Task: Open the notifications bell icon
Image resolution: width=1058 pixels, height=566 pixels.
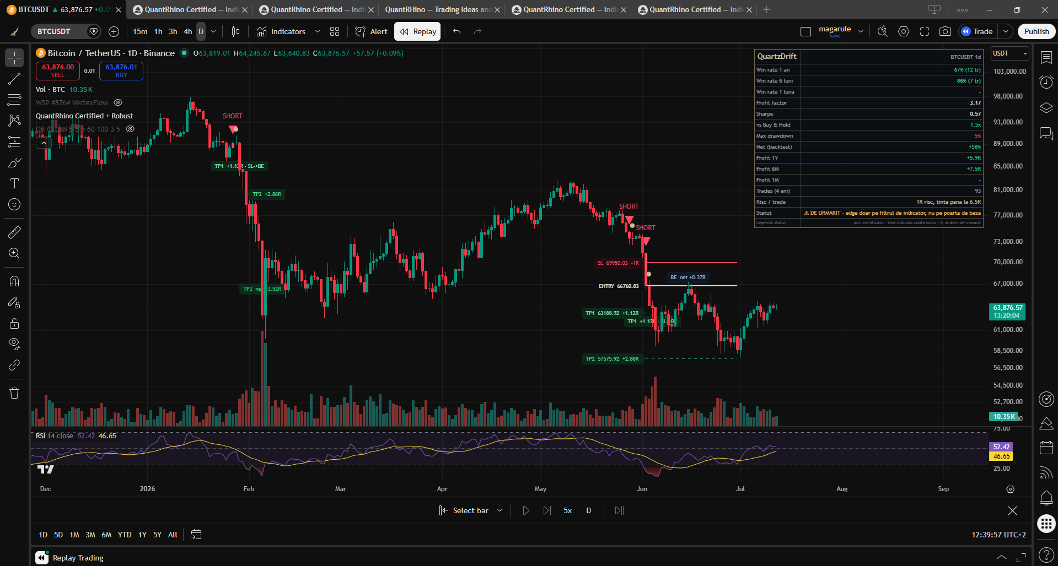Action: coord(1046,498)
